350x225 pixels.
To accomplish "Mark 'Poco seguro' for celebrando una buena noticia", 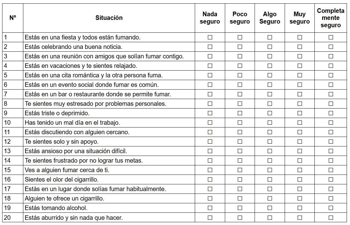I will tap(240, 47).
